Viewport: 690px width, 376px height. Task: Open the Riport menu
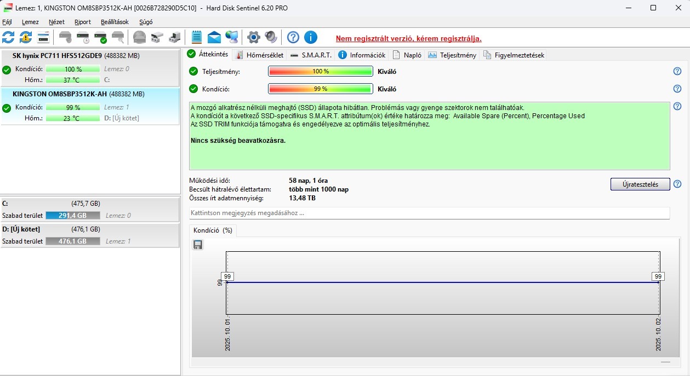tap(83, 22)
